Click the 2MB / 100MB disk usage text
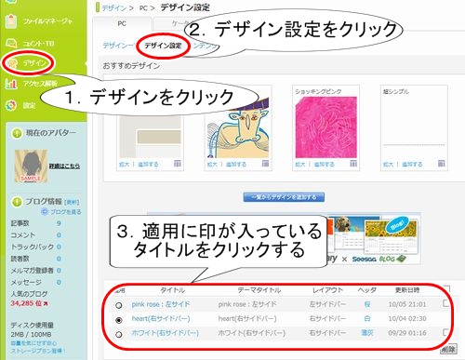The width and height of the screenshot is (465, 360). (x=31, y=335)
